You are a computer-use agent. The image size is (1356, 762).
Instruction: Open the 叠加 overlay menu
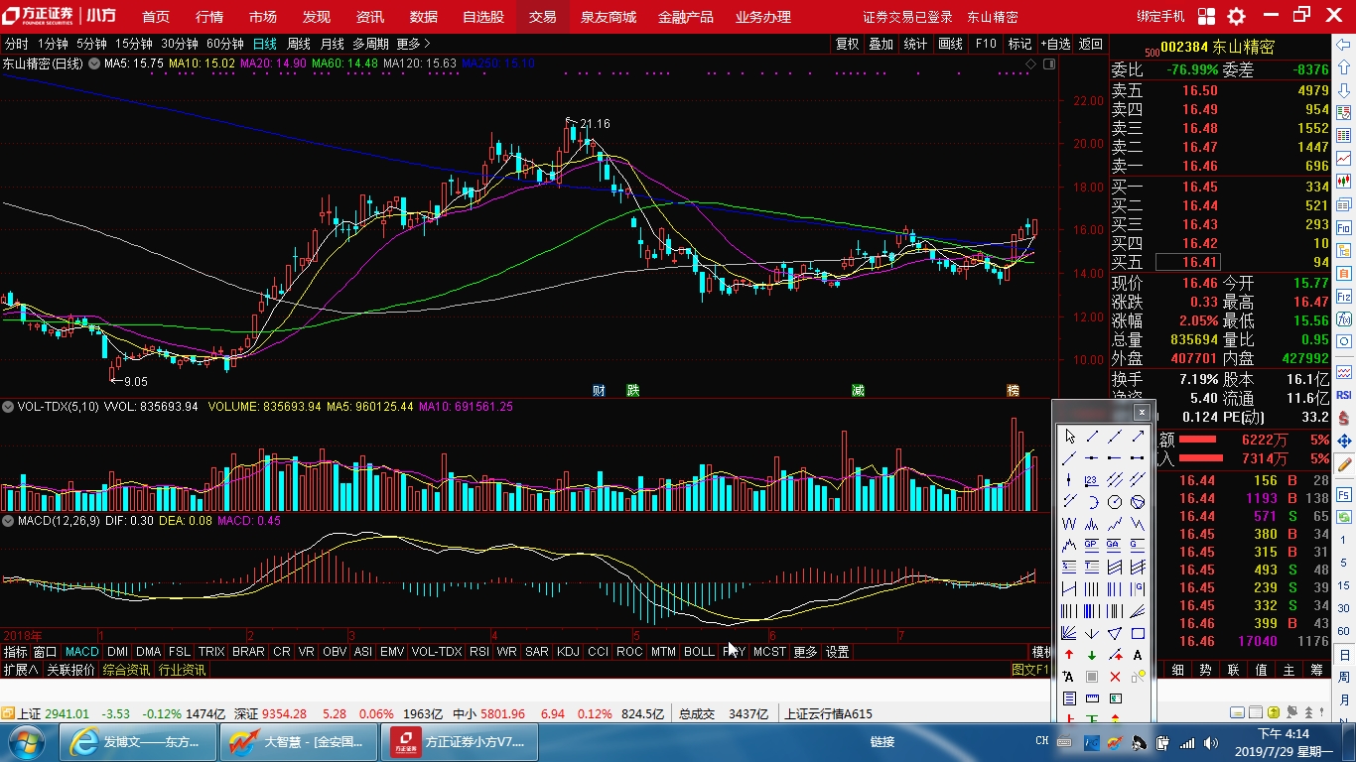pos(881,44)
